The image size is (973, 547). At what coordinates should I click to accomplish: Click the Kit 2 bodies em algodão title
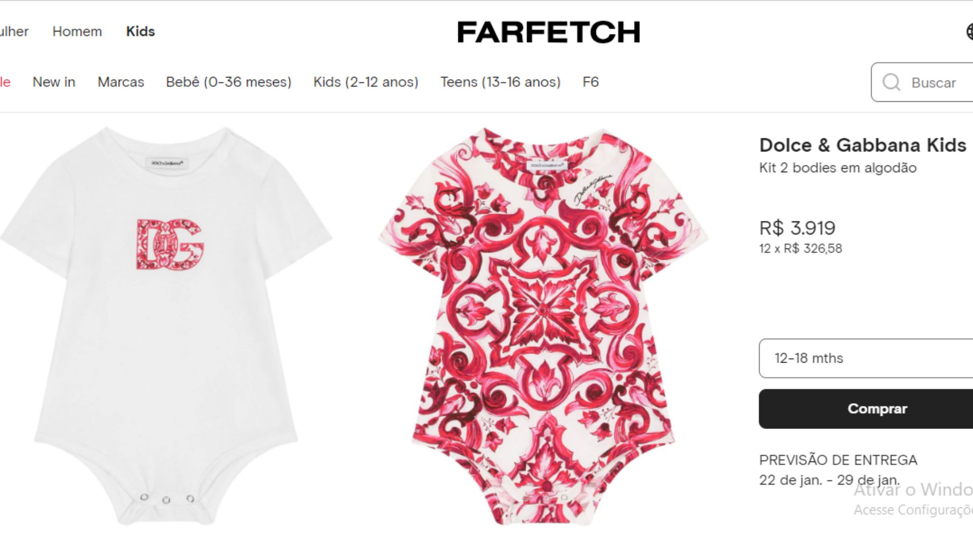click(838, 168)
